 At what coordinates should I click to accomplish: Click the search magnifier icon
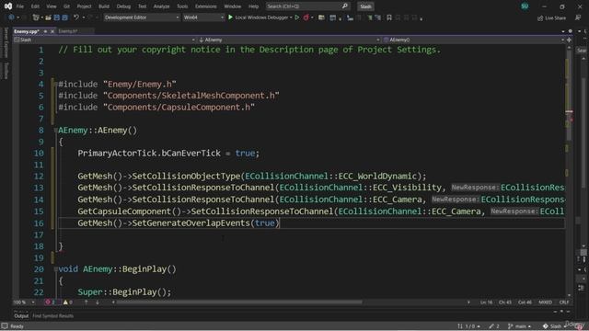(x=345, y=6)
